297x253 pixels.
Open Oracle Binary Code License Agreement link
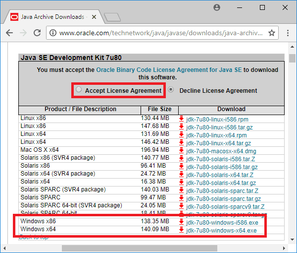coord(169,70)
